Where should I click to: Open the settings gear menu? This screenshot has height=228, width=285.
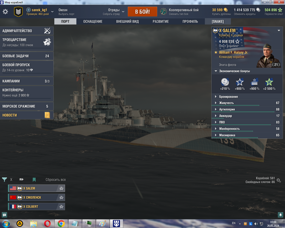5,12
